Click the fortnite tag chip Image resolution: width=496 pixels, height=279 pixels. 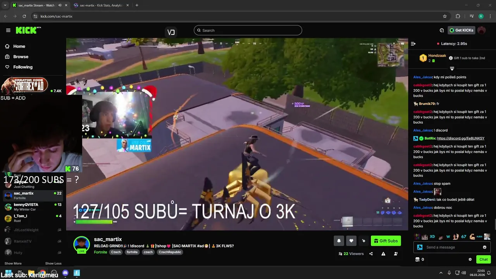[132, 252]
